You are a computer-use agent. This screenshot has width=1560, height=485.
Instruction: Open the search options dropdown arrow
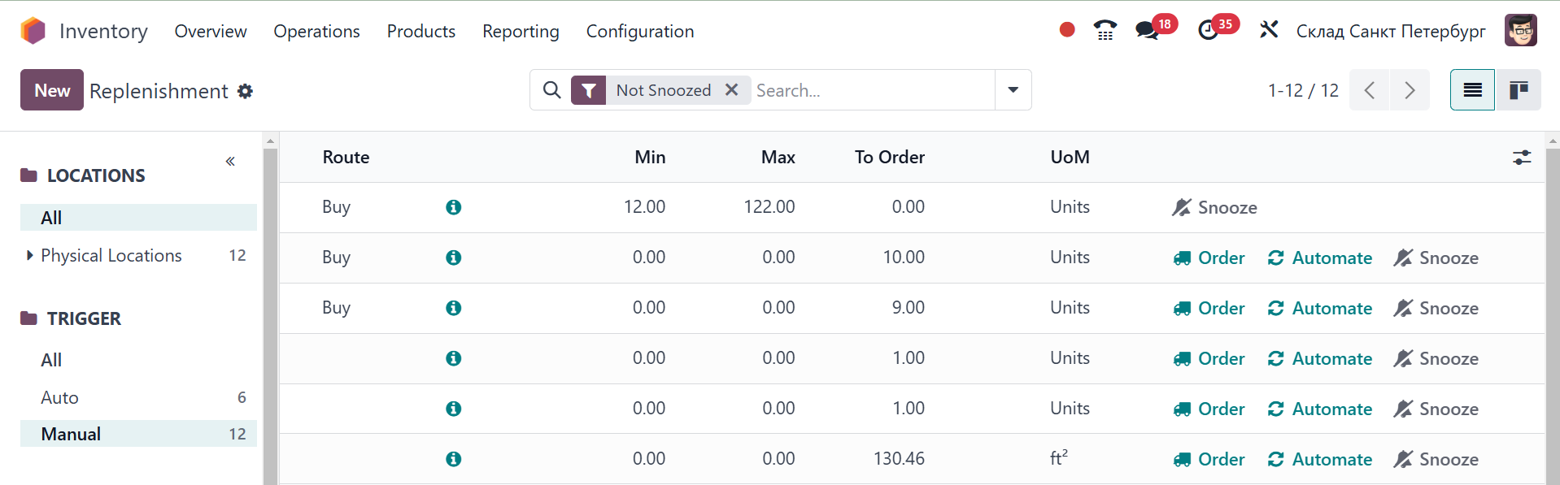coord(1013,90)
